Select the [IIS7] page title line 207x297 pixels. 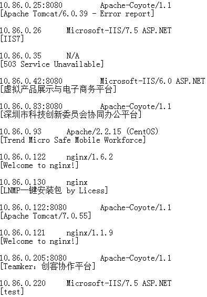(x=12, y=39)
